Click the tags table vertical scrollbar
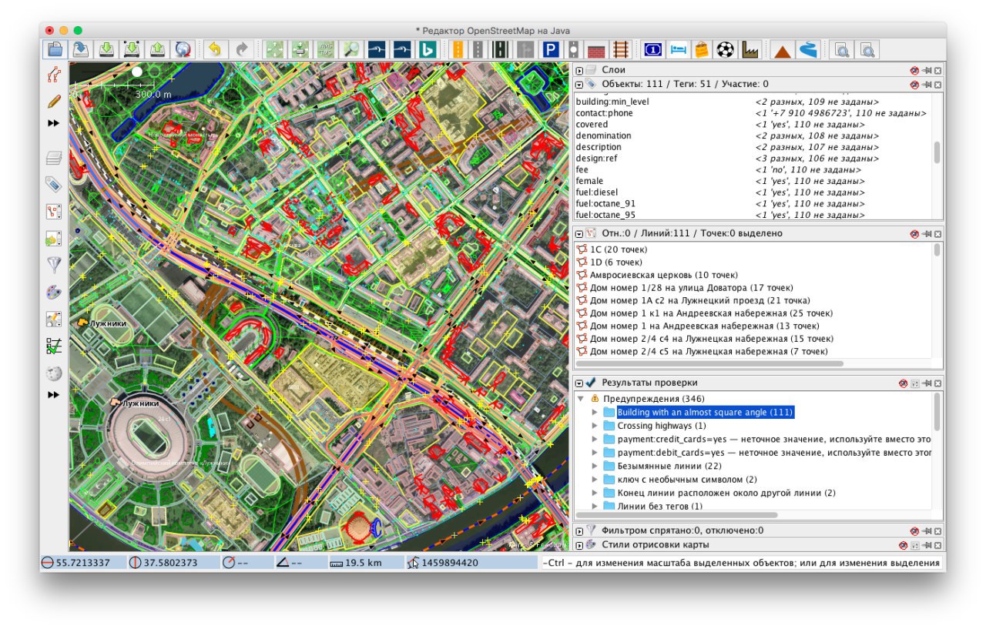Image resolution: width=986 pixels, height=629 pixels. point(937,152)
